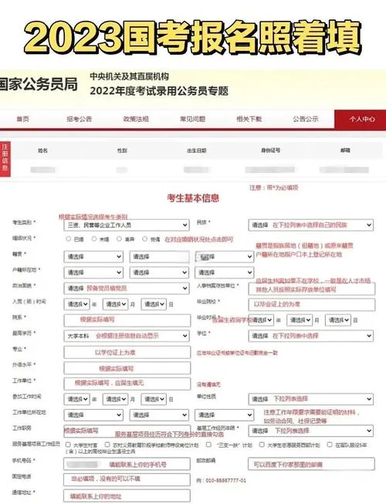This screenshot has height=504, width=386.
Task: Open the second 户籍所在地 dropdown
Action: (159, 272)
